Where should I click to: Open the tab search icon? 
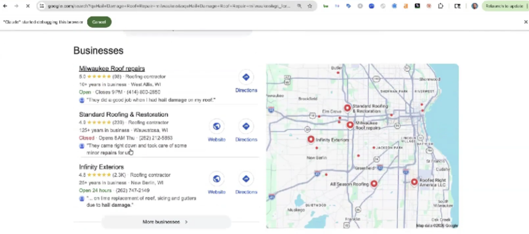[x=458, y=6]
